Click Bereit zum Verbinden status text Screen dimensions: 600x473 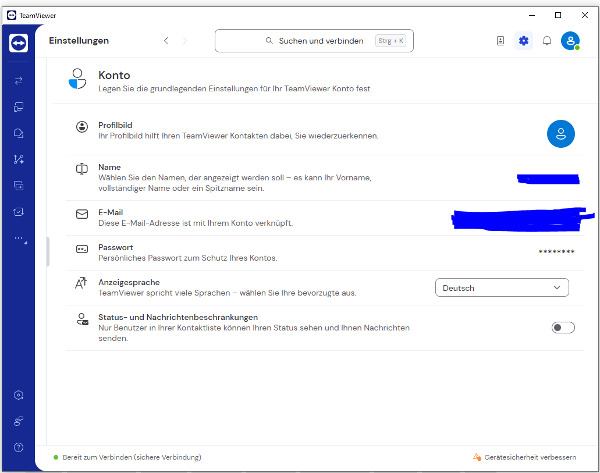(x=132, y=457)
